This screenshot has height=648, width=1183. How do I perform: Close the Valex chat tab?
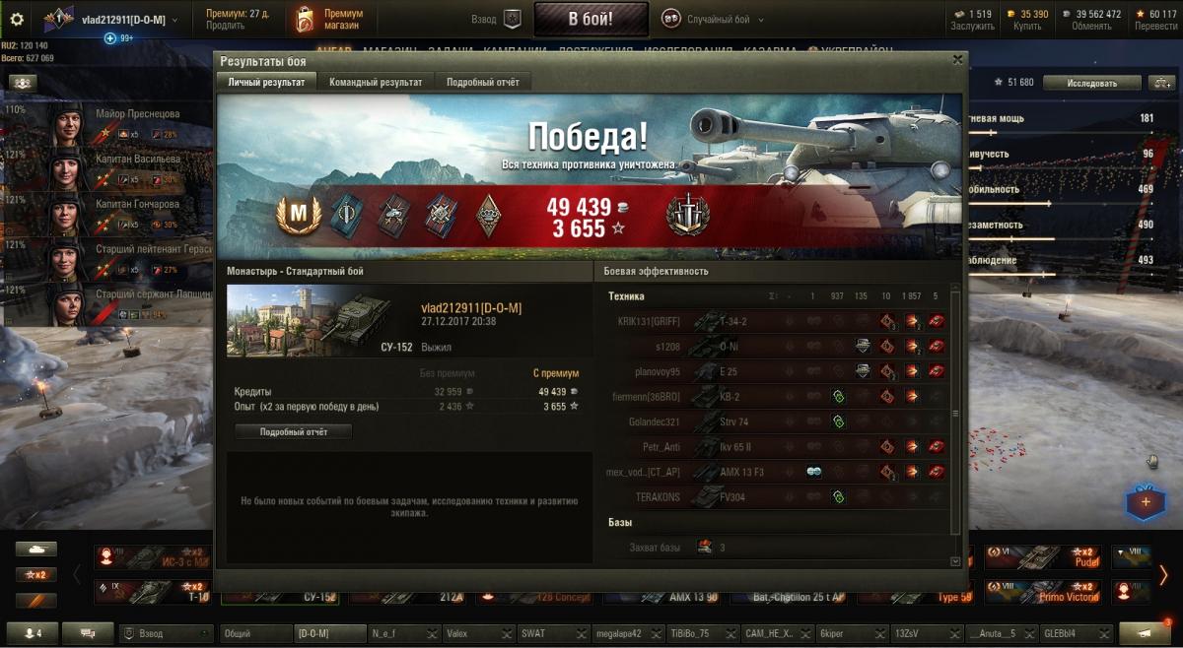click(x=509, y=633)
